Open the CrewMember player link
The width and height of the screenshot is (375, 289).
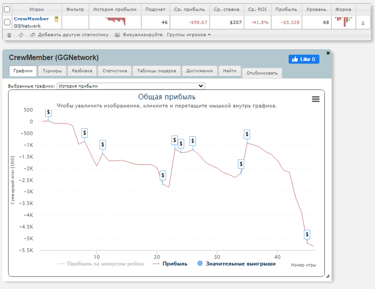(x=31, y=19)
